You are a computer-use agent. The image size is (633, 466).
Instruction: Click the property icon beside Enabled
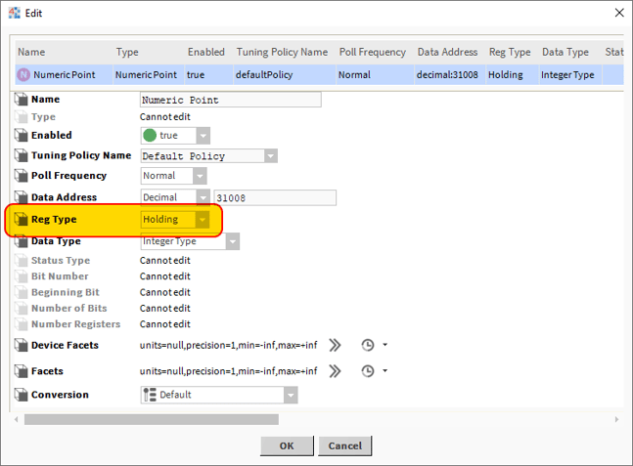coord(21,135)
